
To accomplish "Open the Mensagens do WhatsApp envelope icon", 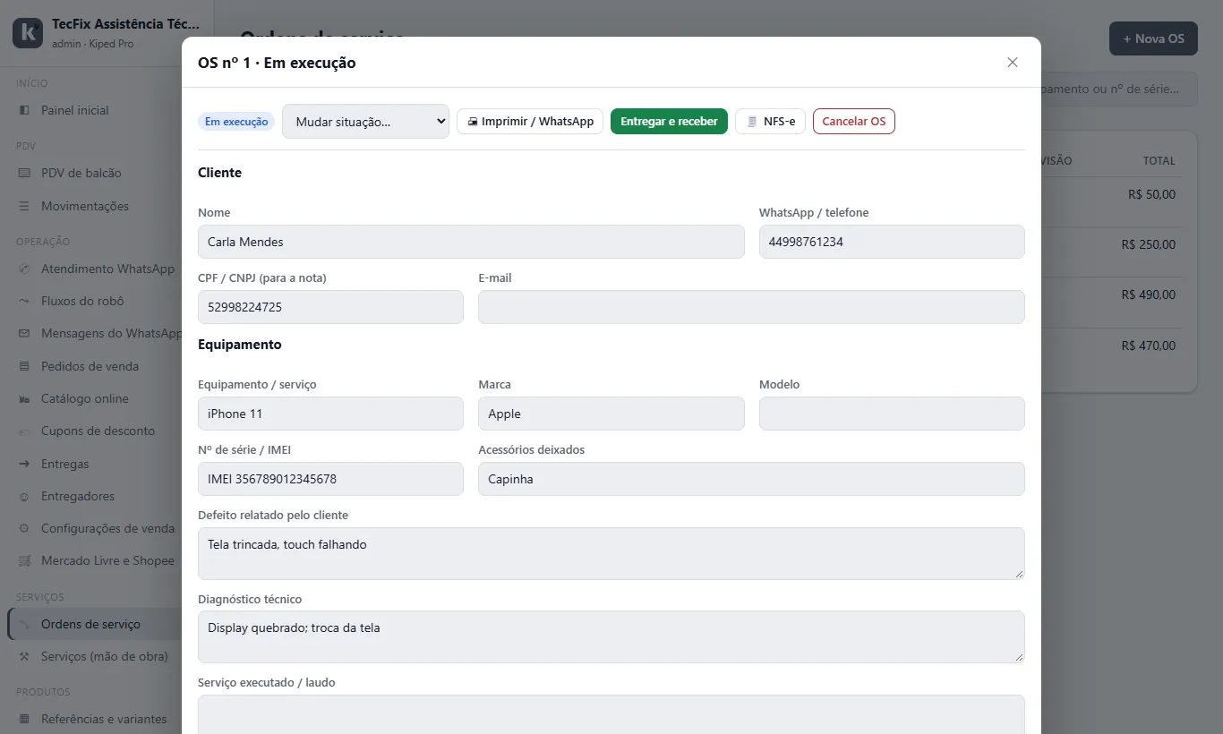I will pos(24,333).
